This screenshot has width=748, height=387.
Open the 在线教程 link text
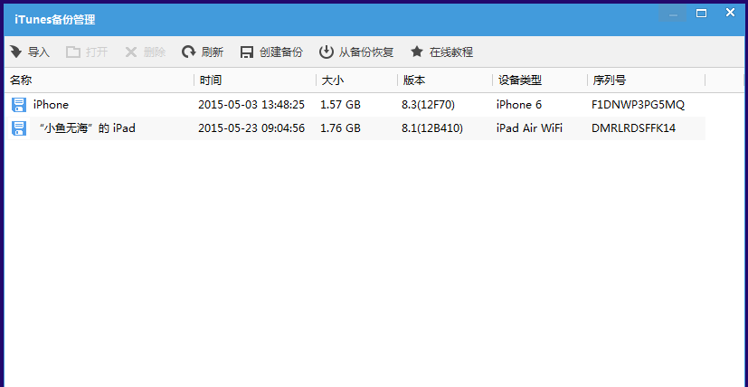[x=451, y=52]
